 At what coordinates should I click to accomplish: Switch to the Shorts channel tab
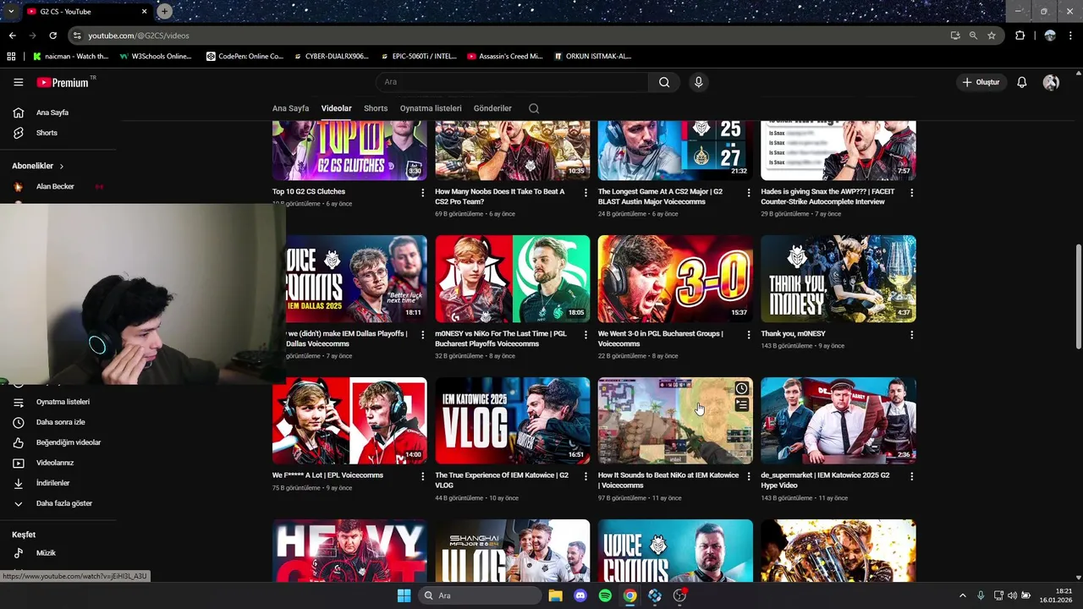(x=376, y=108)
